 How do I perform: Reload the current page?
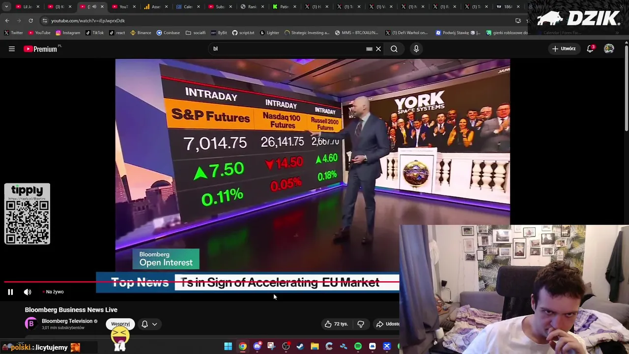[x=30, y=21]
